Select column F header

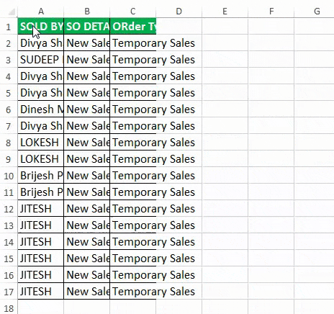[271, 12]
